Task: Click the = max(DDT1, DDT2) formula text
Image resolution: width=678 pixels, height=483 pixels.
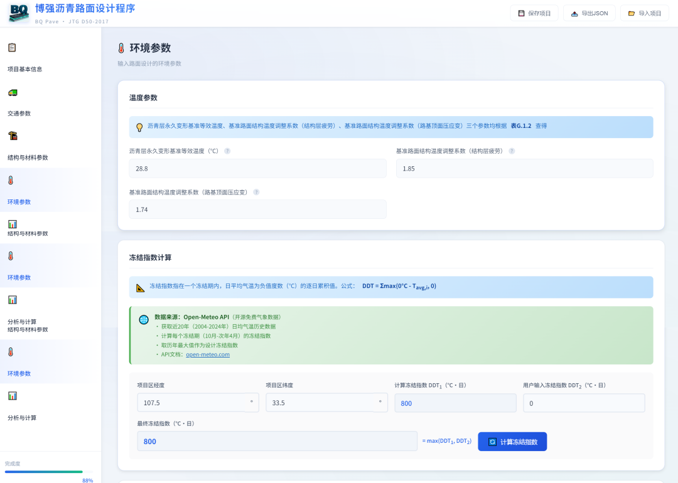Action: coord(447,441)
